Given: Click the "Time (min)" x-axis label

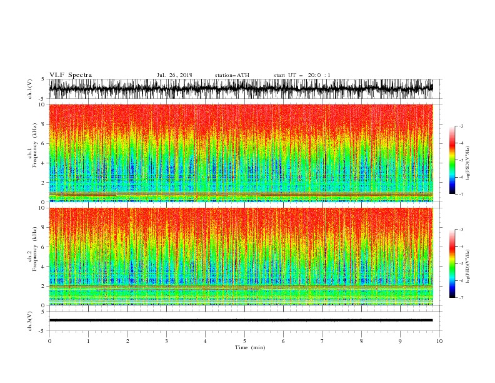Looking at the screenshot, I should tap(250, 347).
